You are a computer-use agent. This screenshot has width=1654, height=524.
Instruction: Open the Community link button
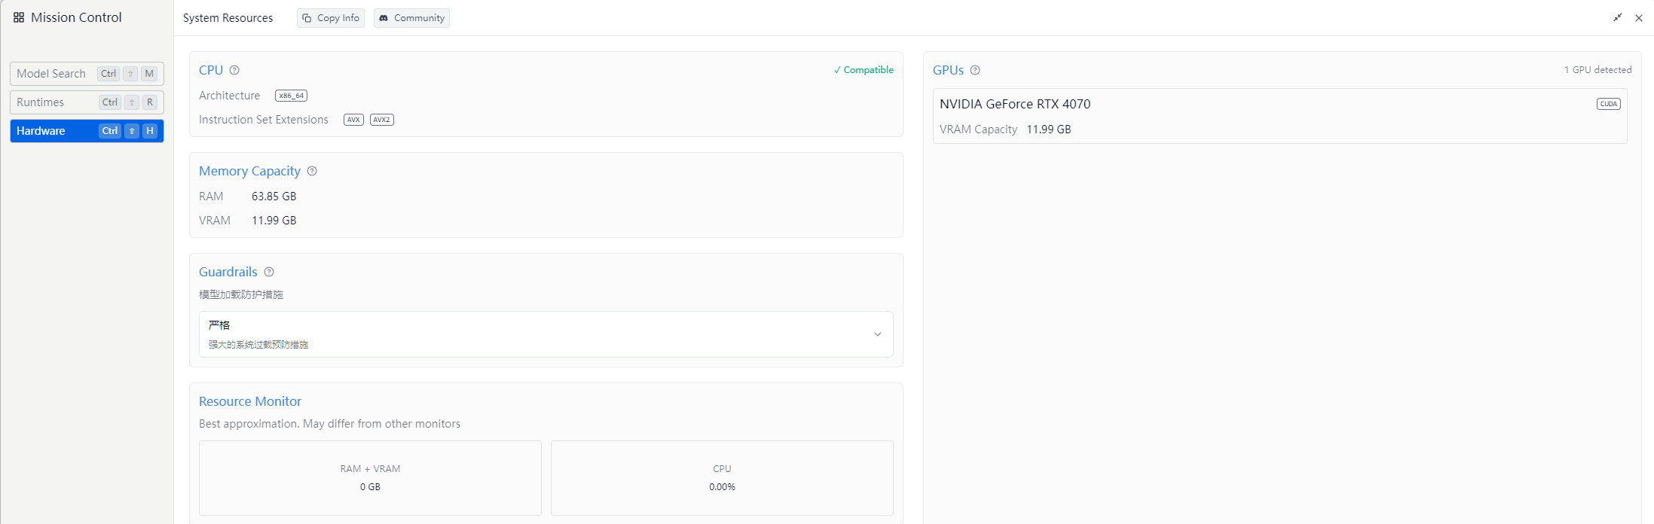(411, 18)
